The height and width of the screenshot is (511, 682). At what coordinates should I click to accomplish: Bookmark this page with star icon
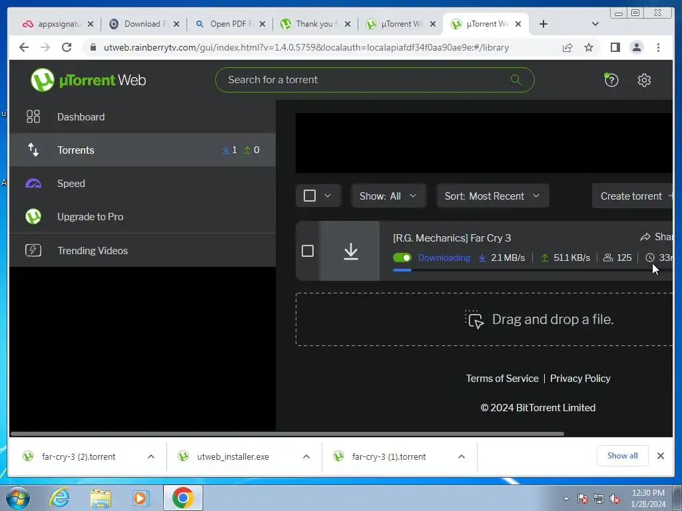click(x=589, y=47)
